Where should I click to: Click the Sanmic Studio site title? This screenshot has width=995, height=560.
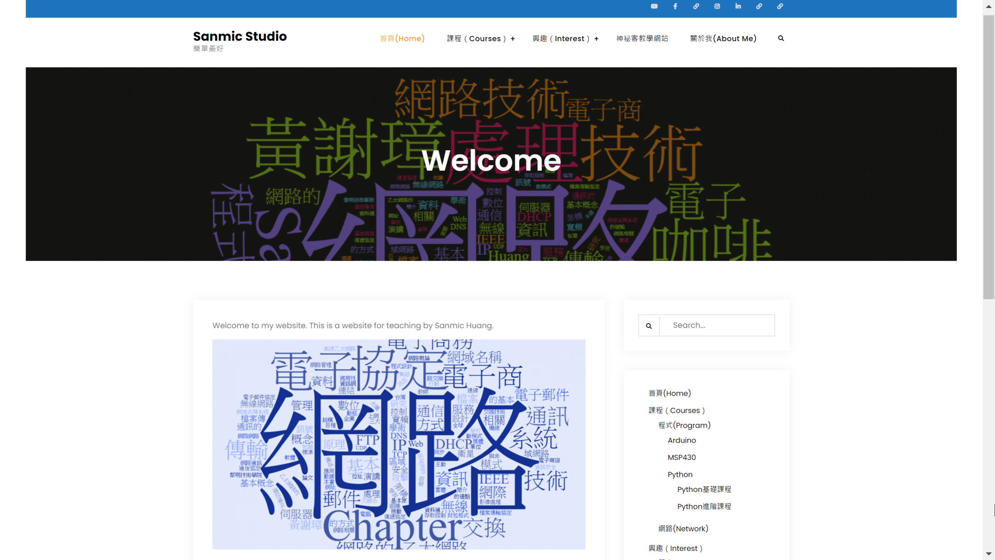240,36
